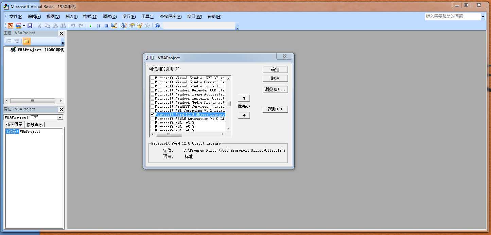Toggle the Design Mode ruler icon
491x235 pixels.
tap(114, 26)
